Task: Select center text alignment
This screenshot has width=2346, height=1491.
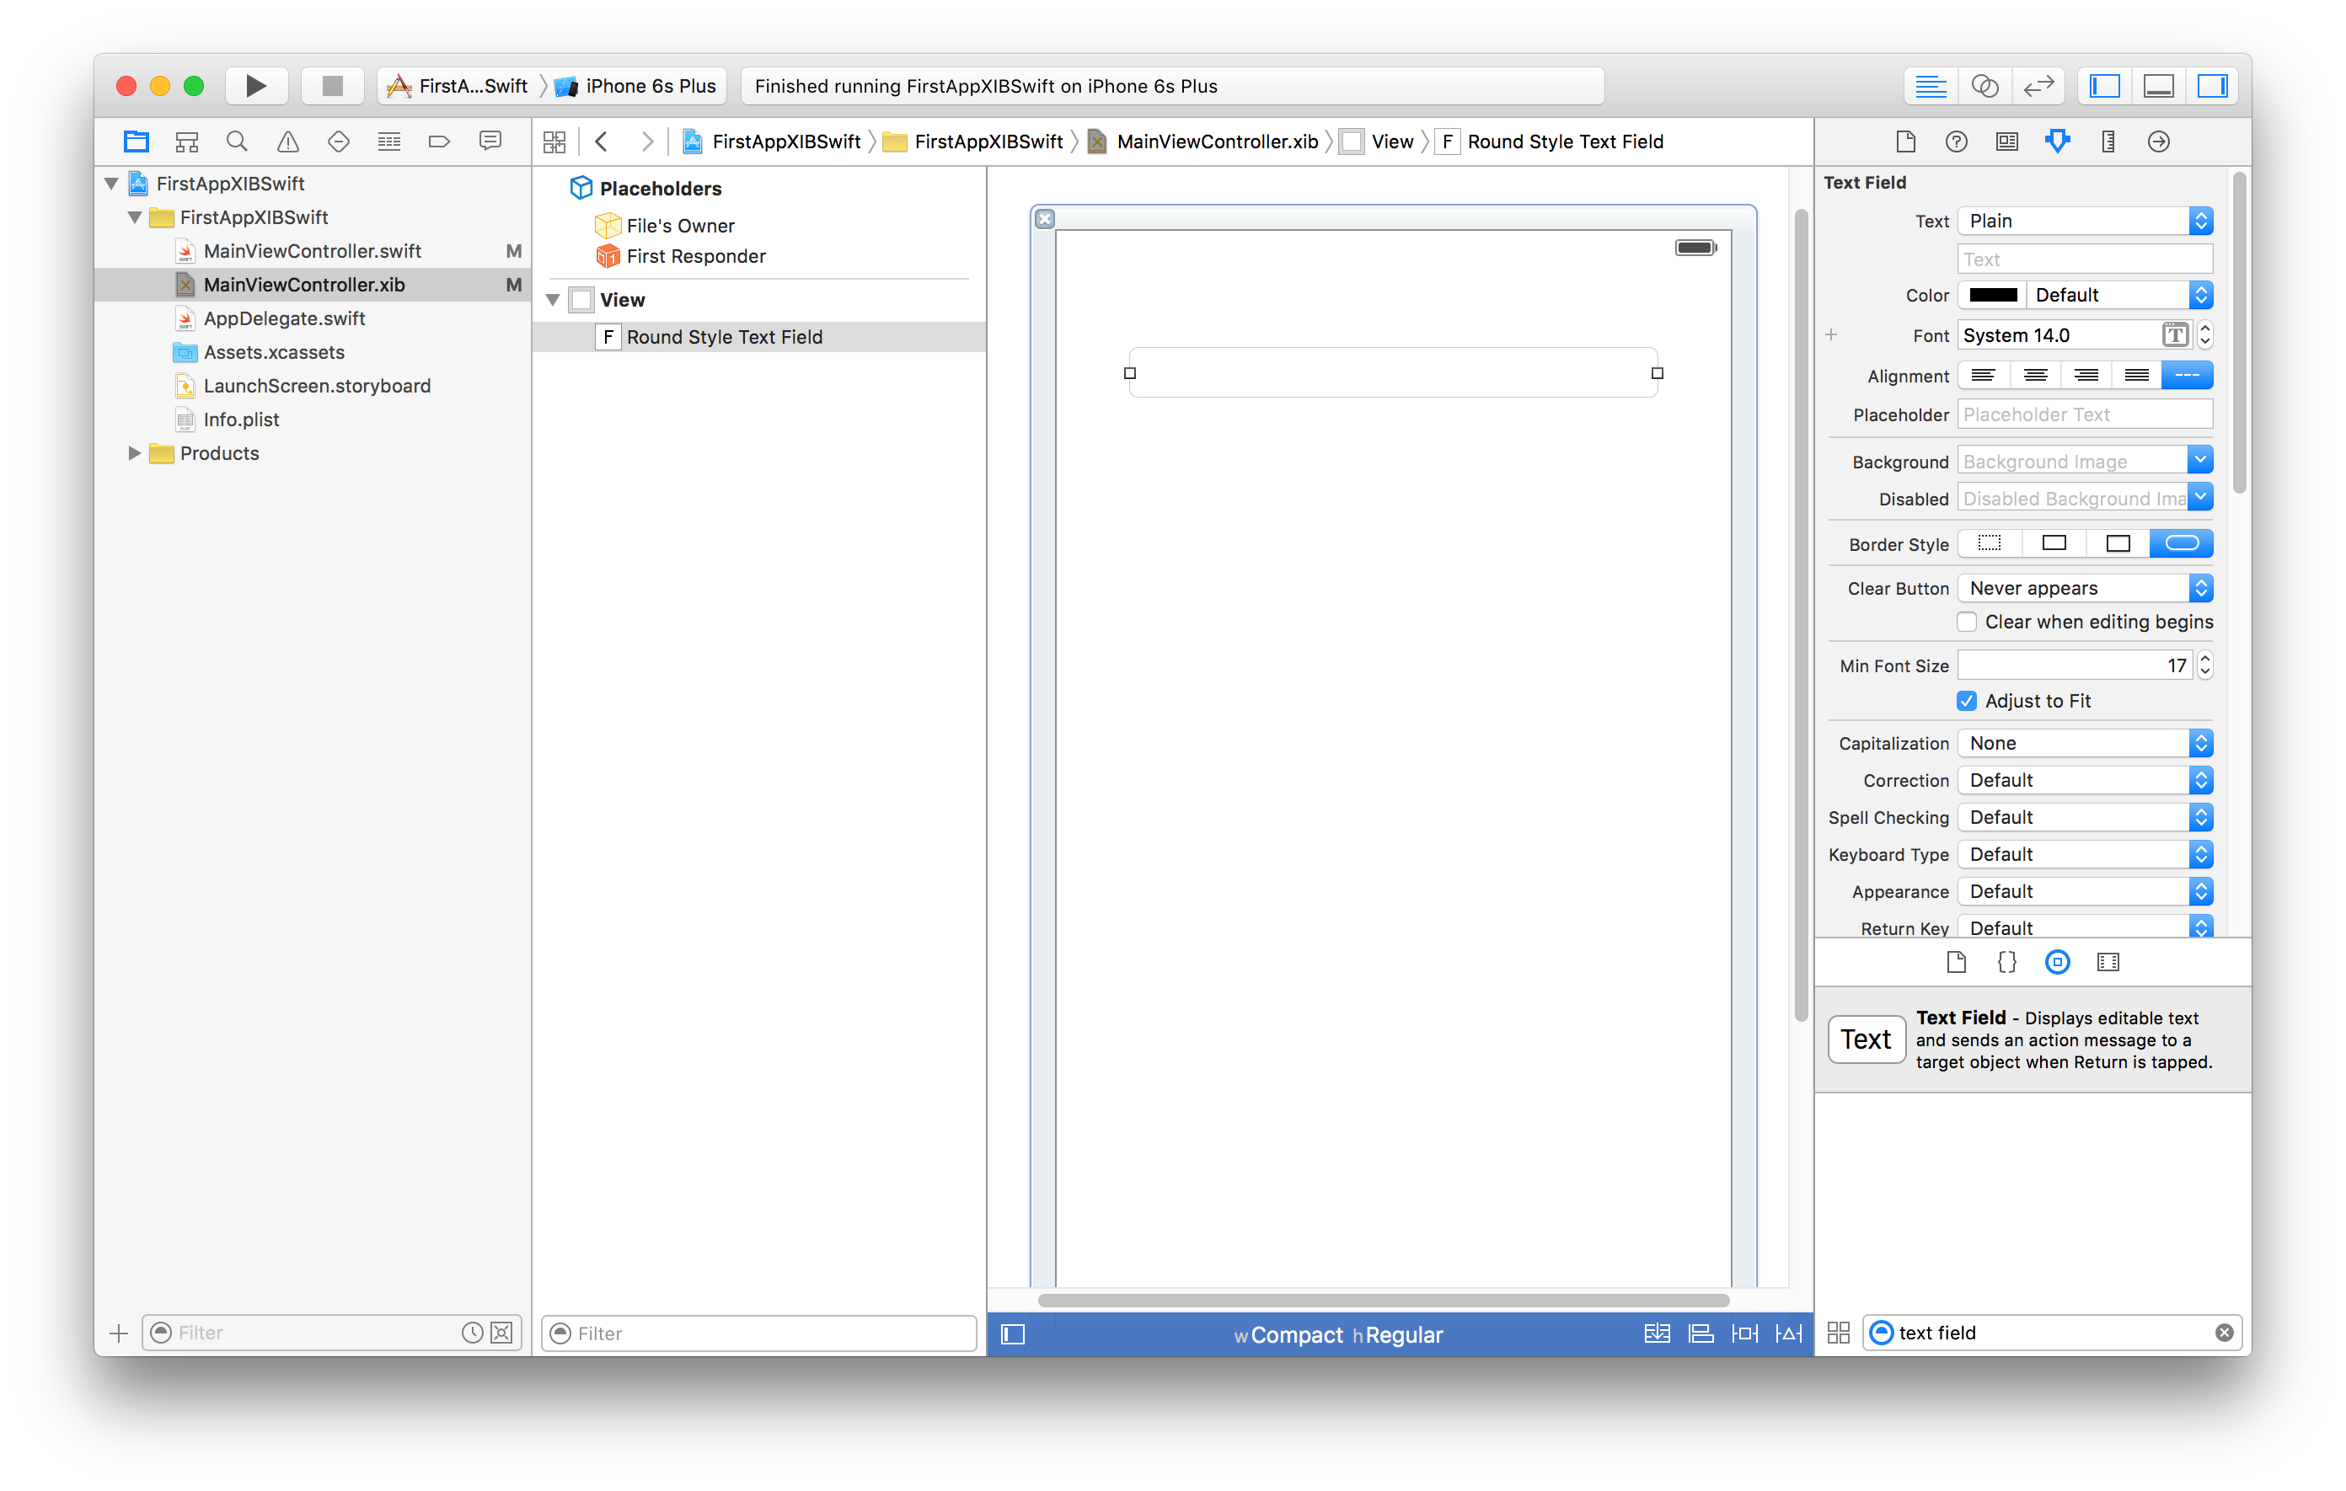Action: (x=2034, y=375)
